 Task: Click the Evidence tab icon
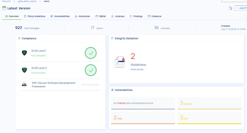click(x=149, y=16)
